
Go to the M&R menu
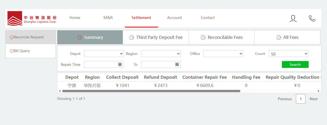108,18
